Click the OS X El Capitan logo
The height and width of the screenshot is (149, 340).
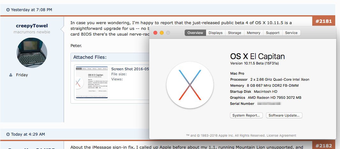coord(190,85)
